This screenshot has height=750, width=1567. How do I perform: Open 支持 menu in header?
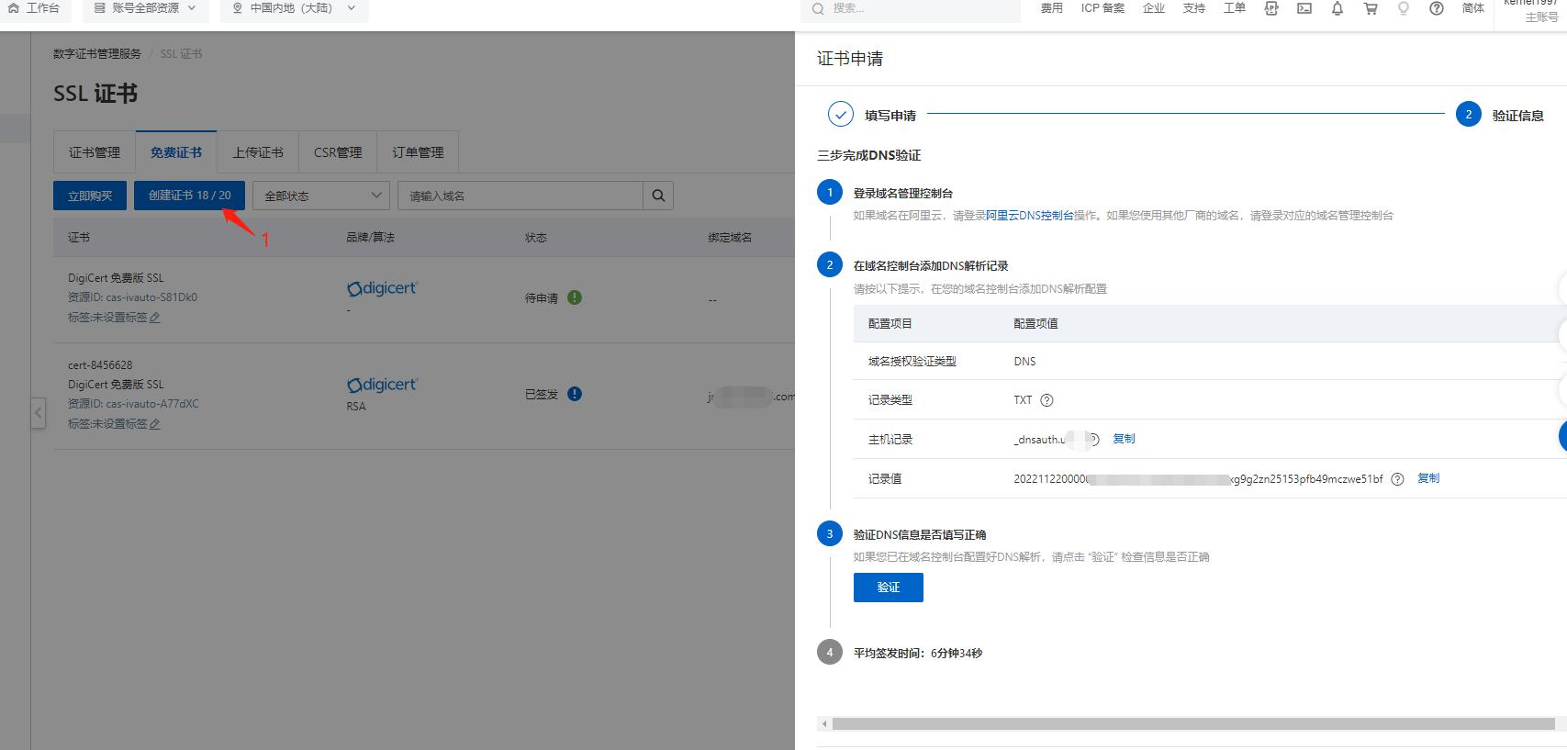pos(1194,8)
